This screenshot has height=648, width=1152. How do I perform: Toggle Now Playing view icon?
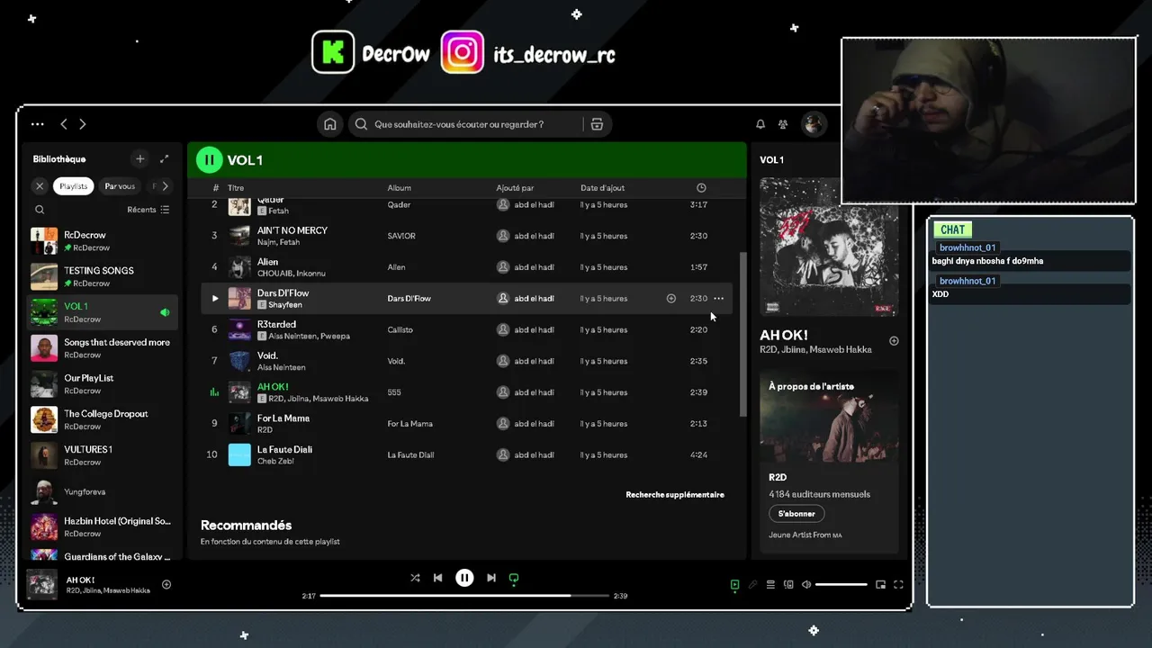734,584
